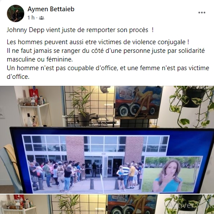This screenshot has width=214, height=214.
Task: Click the reporter in blue on the TV
Action: 168,175
